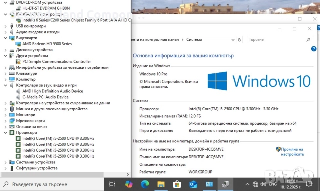320x191 pixels.
Task: Click the taskbar clock showing 18.12.2025
Action: [x=290, y=184]
